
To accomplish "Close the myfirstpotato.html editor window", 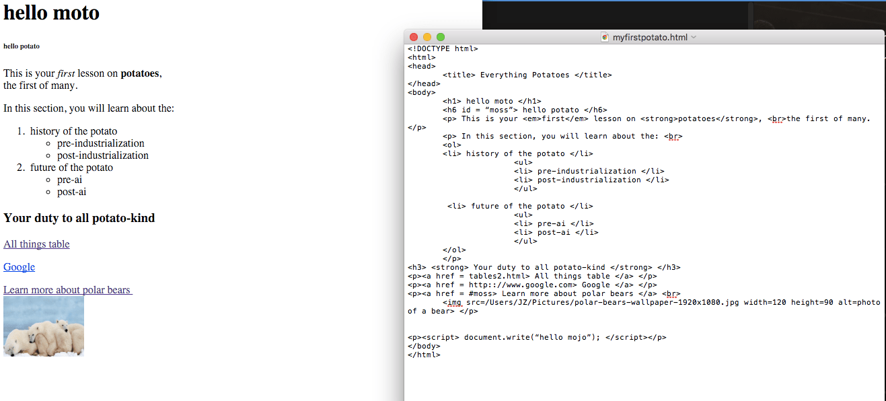I will click(x=414, y=37).
